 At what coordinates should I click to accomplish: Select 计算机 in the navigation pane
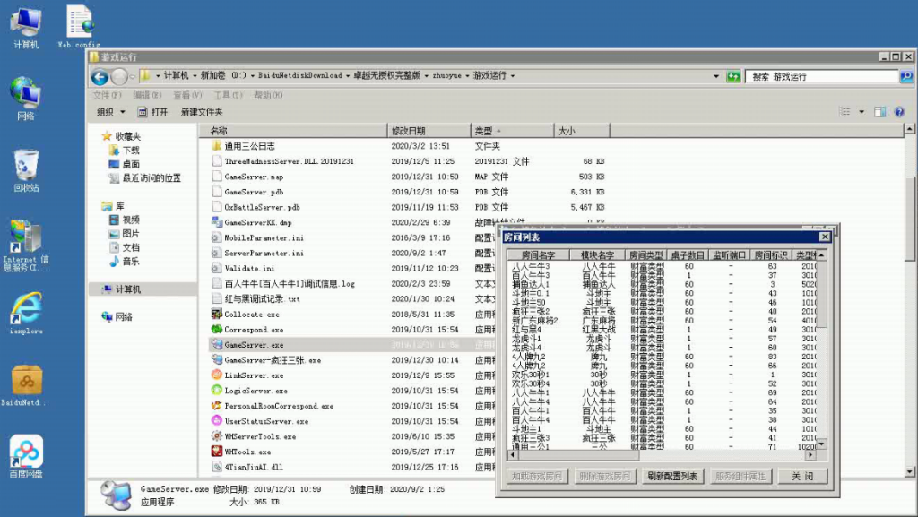pyautogui.click(x=128, y=289)
